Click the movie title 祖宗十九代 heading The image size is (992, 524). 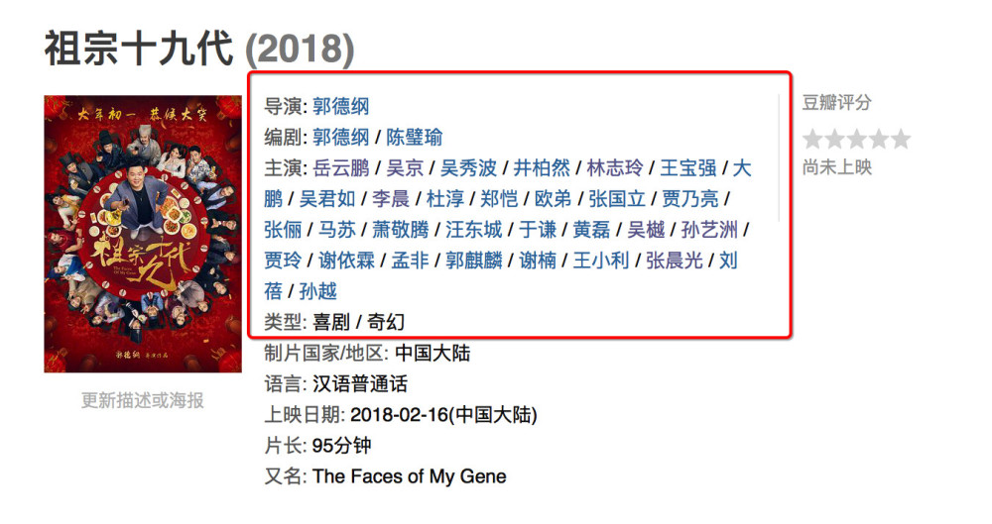click(x=139, y=50)
